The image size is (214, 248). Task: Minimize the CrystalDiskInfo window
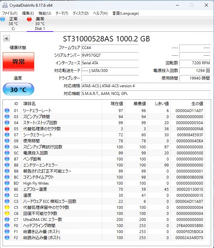(x=177, y=5)
